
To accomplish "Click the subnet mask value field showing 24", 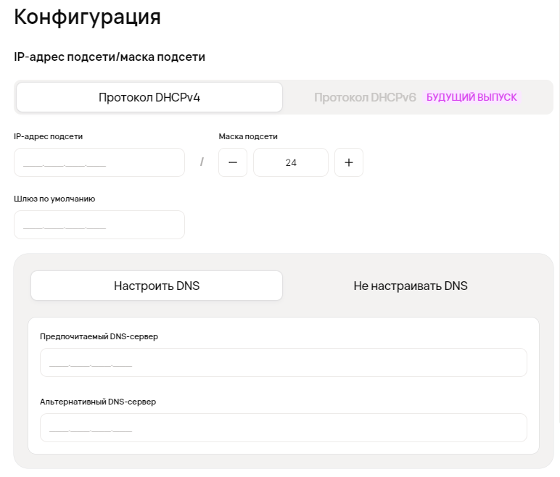I will (x=291, y=162).
